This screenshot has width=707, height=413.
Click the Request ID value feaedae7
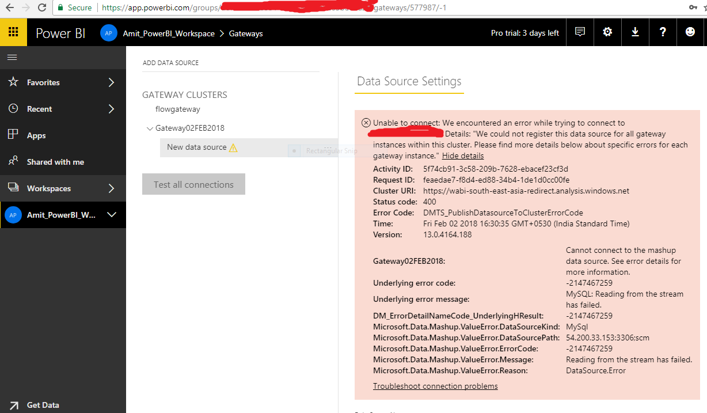496,180
